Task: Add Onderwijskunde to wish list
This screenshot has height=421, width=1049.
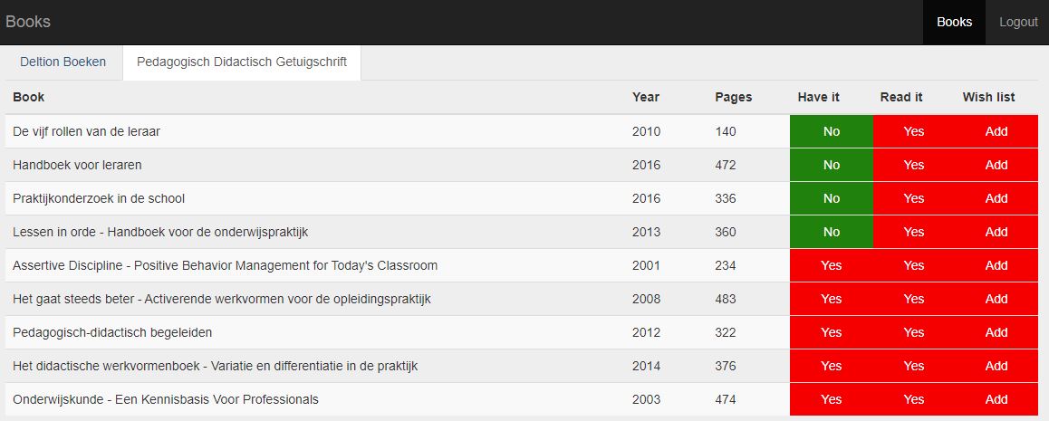Action: [x=996, y=399]
